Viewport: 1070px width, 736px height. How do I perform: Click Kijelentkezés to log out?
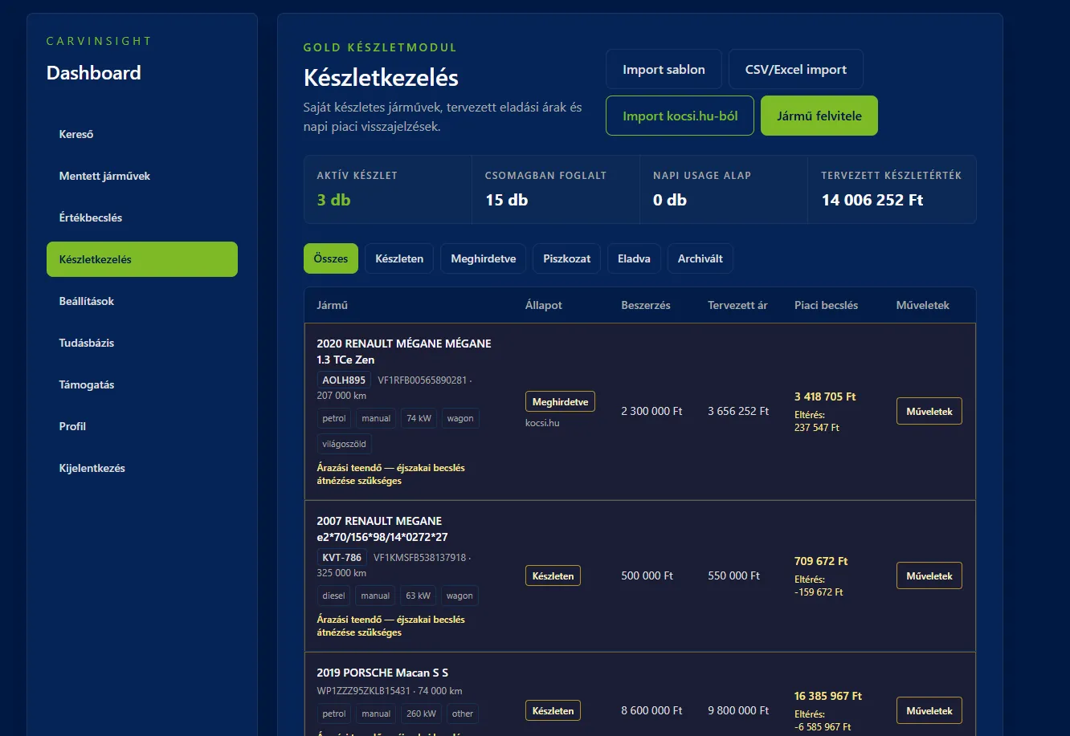point(142,468)
